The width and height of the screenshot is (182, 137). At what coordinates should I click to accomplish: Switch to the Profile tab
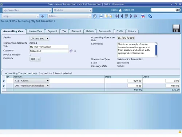[x=120, y=31]
